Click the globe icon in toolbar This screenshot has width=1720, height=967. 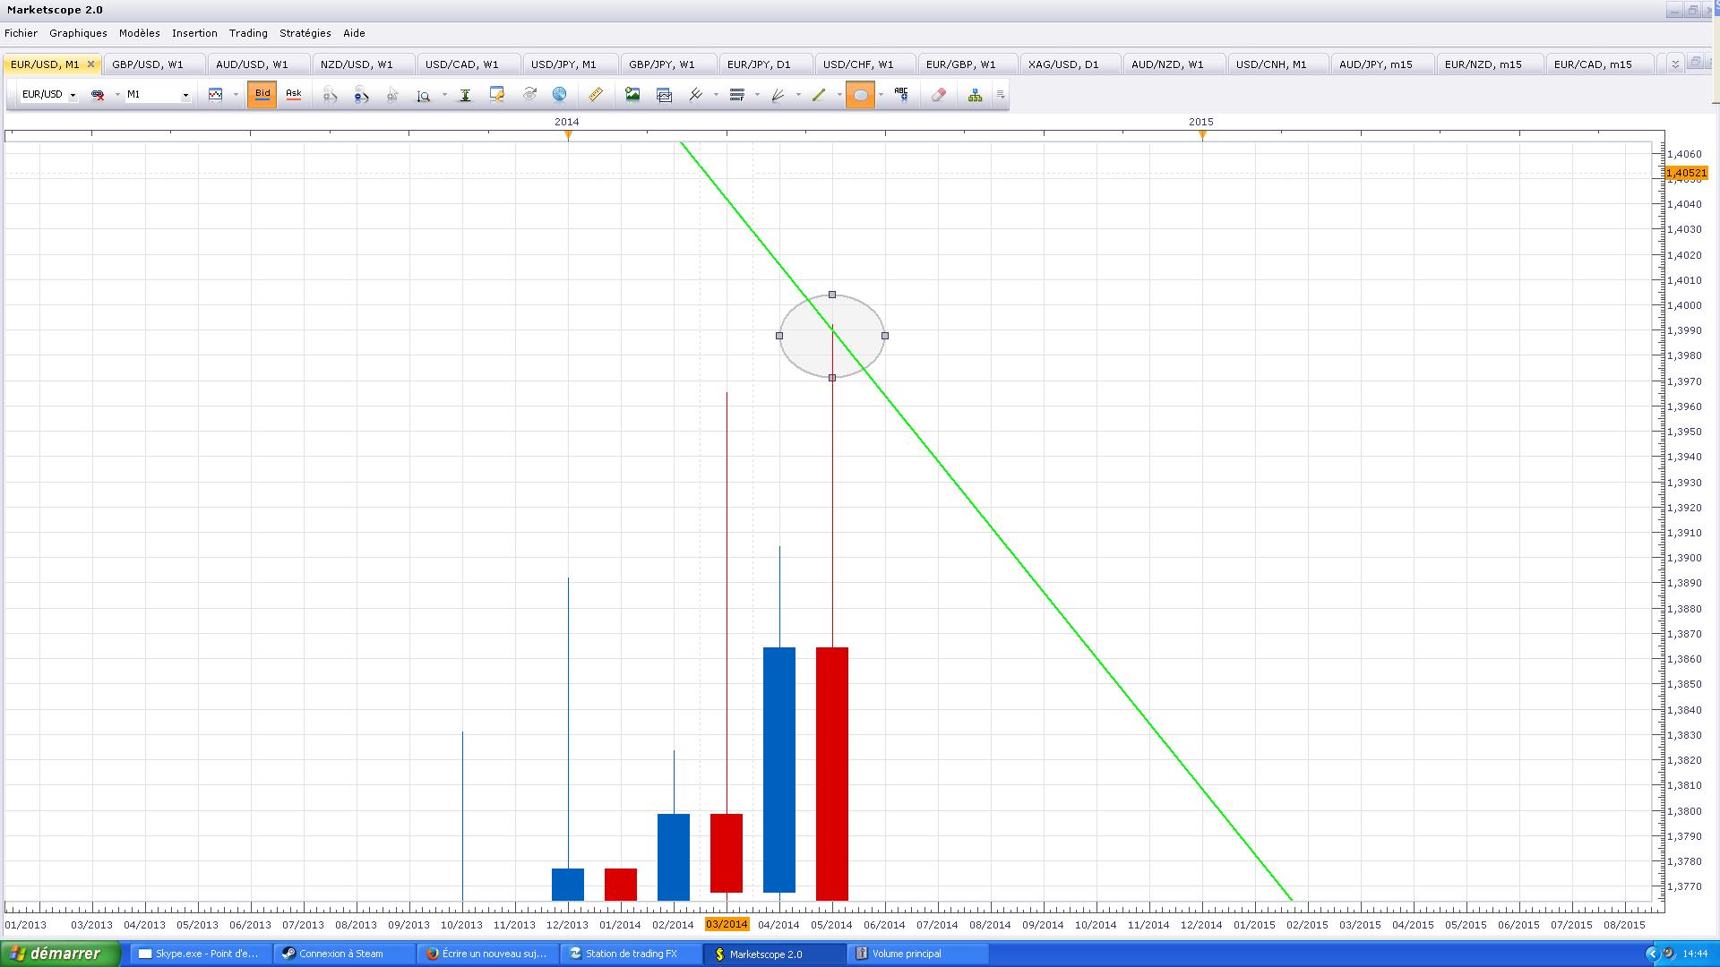click(560, 95)
